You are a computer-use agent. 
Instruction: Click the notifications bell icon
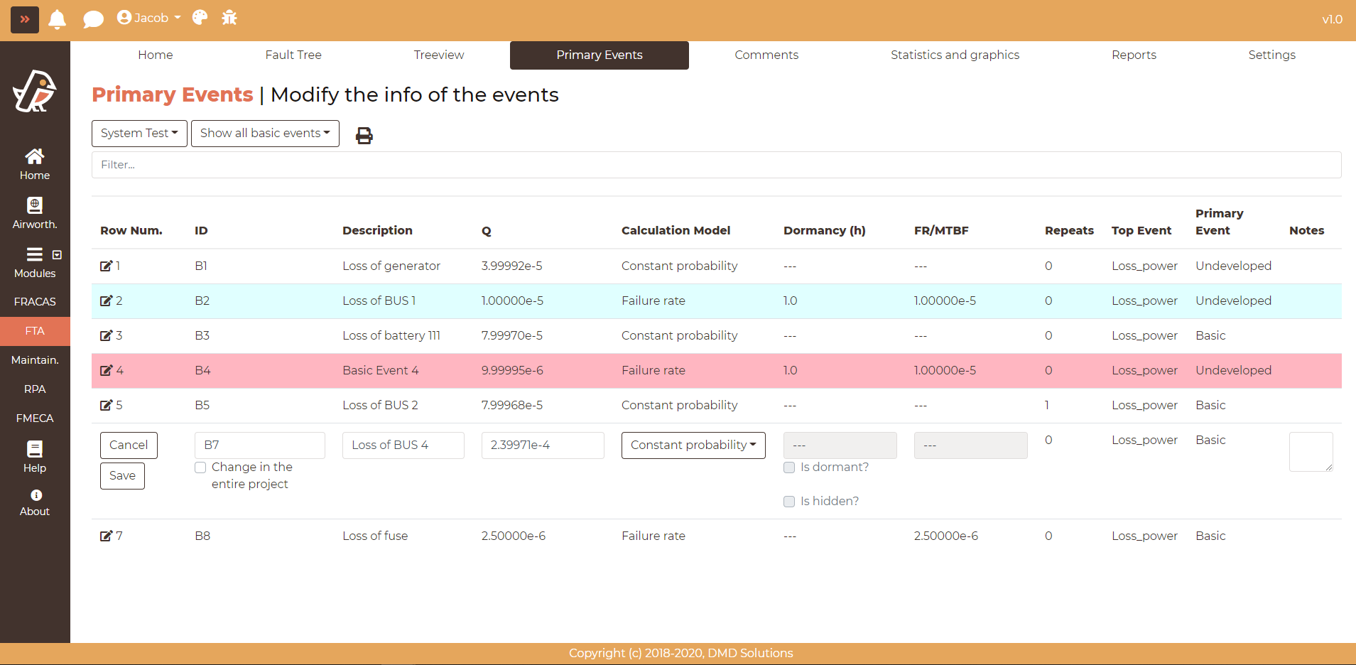click(58, 19)
